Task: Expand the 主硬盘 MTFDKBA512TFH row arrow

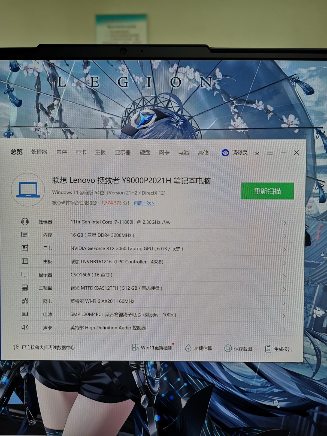Action: (284, 289)
